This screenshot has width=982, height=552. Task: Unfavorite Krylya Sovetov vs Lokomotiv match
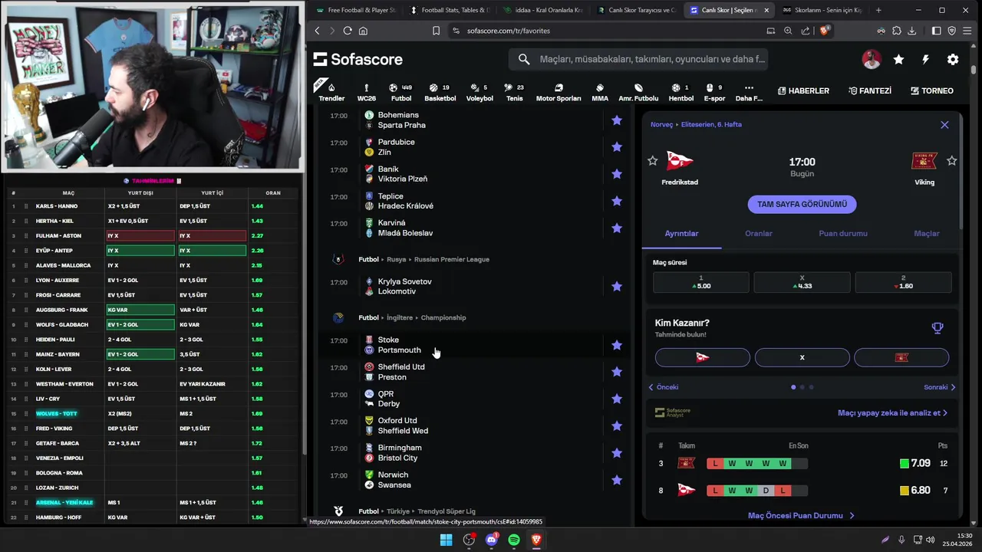coord(617,286)
